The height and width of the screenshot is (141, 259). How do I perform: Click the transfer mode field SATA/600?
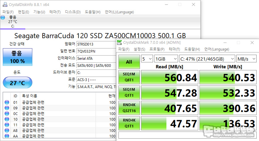pyautogui.click(x=96, y=65)
